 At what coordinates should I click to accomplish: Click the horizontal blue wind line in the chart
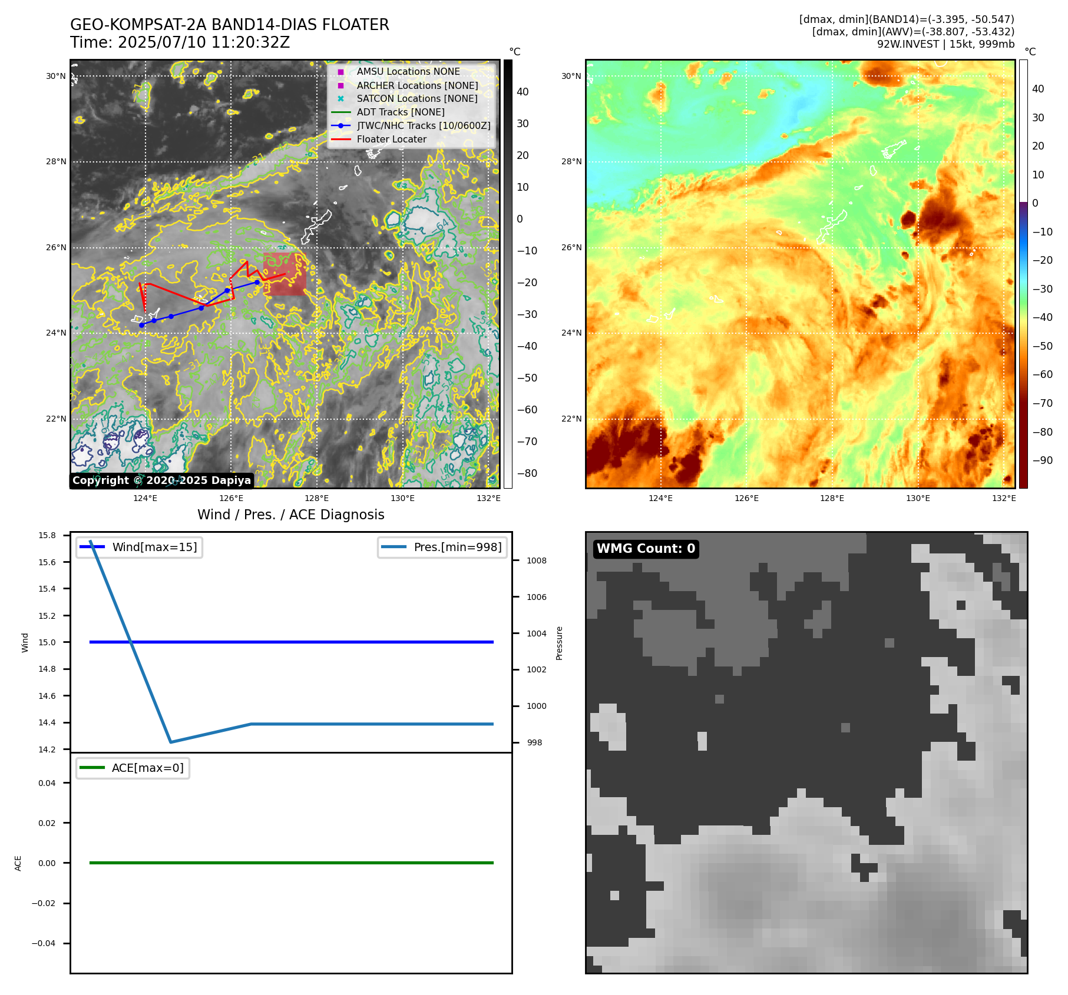coord(292,642)
